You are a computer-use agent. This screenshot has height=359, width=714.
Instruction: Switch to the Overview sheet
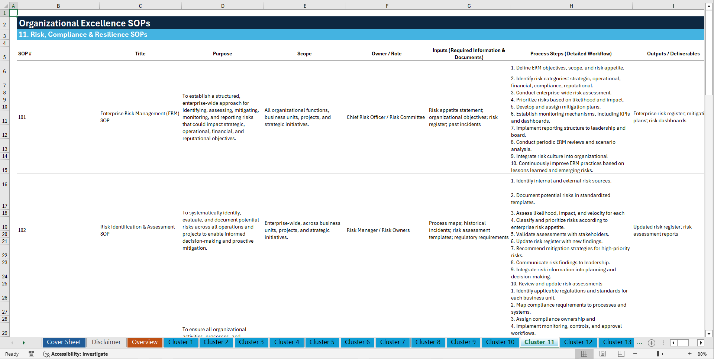point(145,342)
